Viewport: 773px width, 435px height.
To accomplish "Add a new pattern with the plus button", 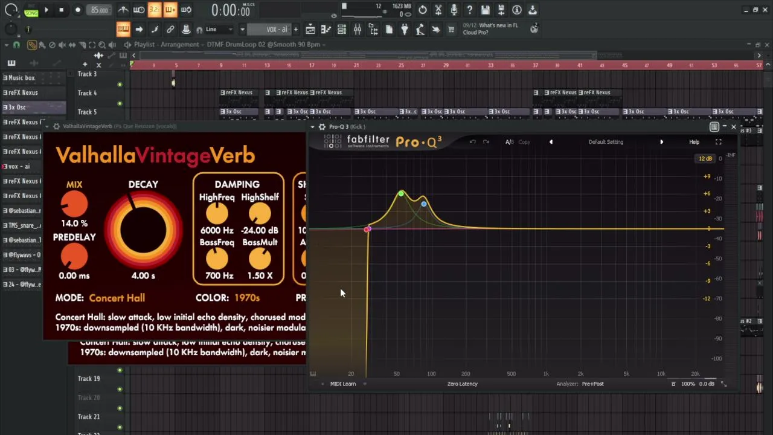I will pos(295,29).
